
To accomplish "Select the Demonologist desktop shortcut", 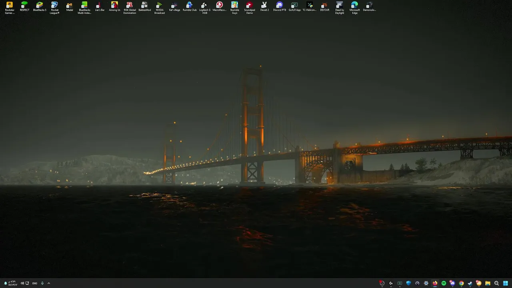I will click(370, 6).
